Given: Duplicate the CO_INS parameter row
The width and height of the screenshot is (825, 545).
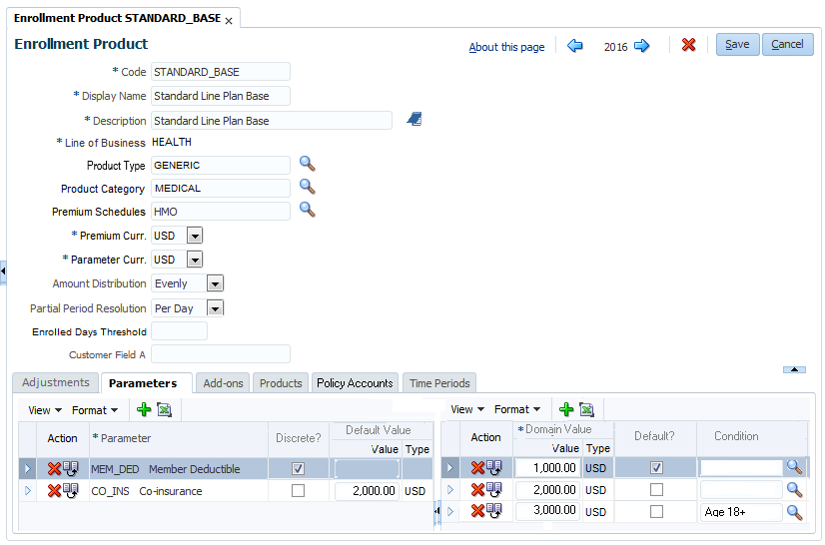Looking at the screenshot, I should pyautogui.click(x=71, y=490).
